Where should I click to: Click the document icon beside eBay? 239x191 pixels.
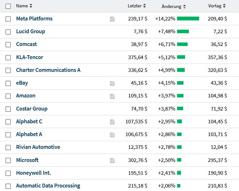click(x=112, y=83)
